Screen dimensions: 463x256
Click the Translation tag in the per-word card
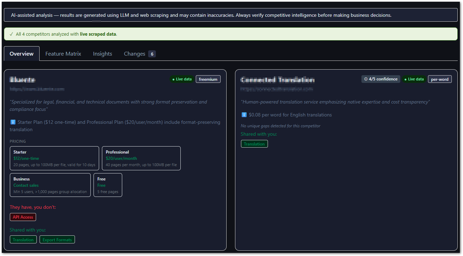point(254,144)
